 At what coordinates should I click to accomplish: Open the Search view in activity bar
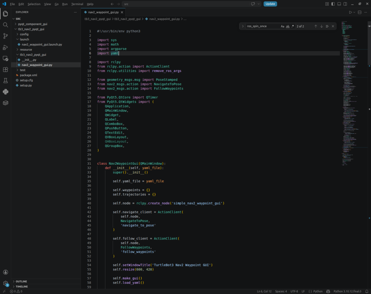click(x=5, y=25)
